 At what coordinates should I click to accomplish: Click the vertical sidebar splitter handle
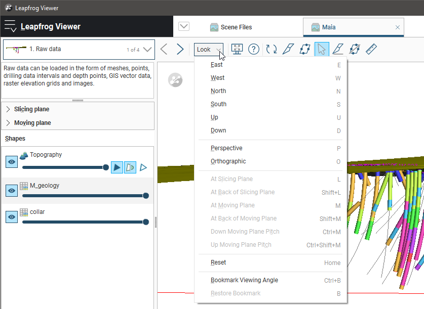156,223
